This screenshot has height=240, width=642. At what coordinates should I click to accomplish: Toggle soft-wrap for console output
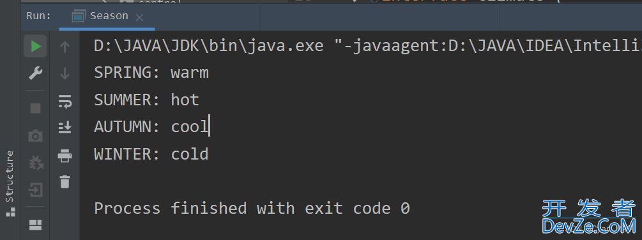65,101
